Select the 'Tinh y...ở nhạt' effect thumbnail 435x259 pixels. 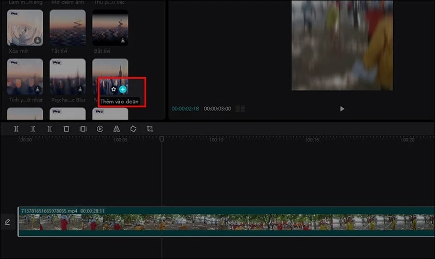25,76
